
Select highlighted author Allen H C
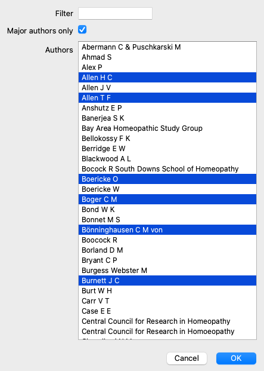point(167,78)
